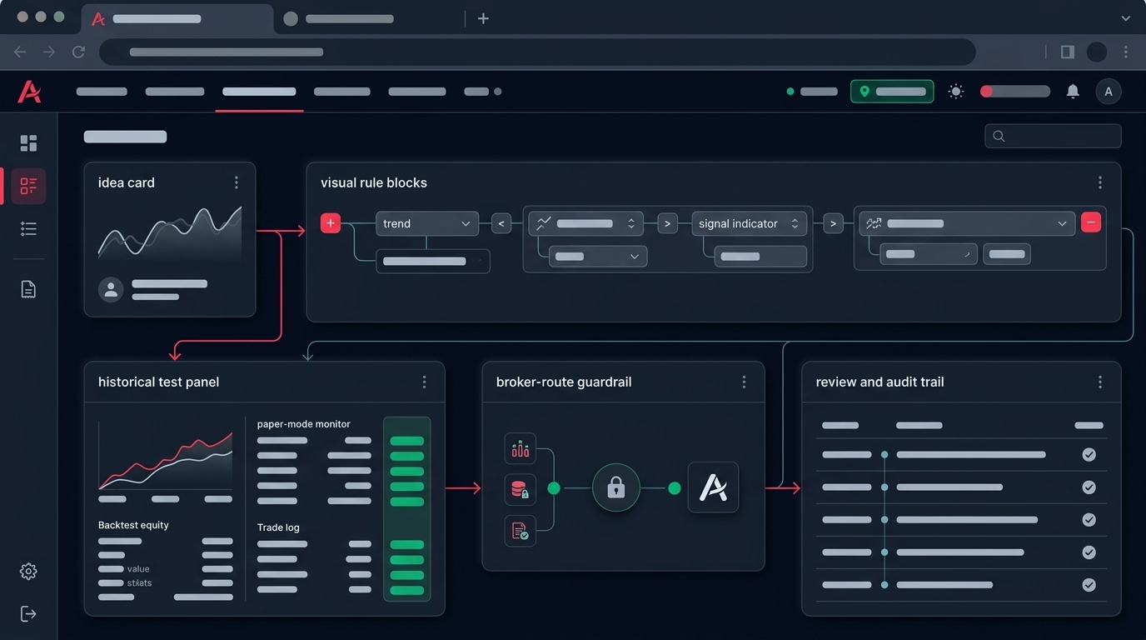Open historical test panel options menu

(x=424, y=382)
